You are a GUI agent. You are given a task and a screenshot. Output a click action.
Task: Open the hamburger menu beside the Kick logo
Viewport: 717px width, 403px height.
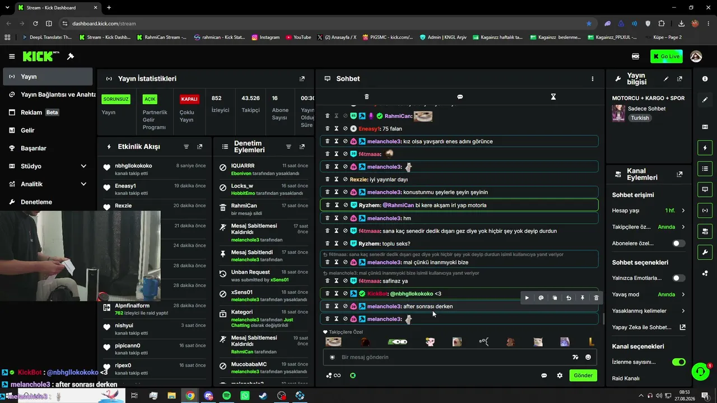coord(12,57)
